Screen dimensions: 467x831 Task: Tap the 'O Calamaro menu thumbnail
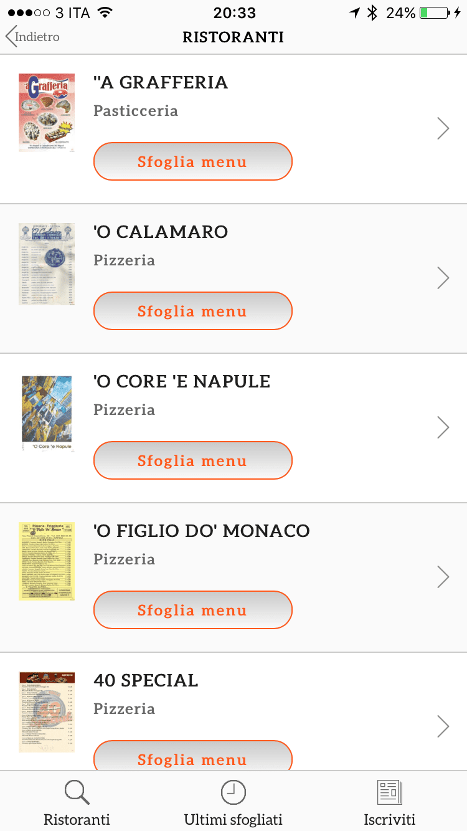[x=47, y=264]
